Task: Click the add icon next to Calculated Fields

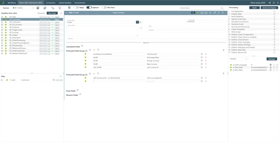Action: (82, 46)
